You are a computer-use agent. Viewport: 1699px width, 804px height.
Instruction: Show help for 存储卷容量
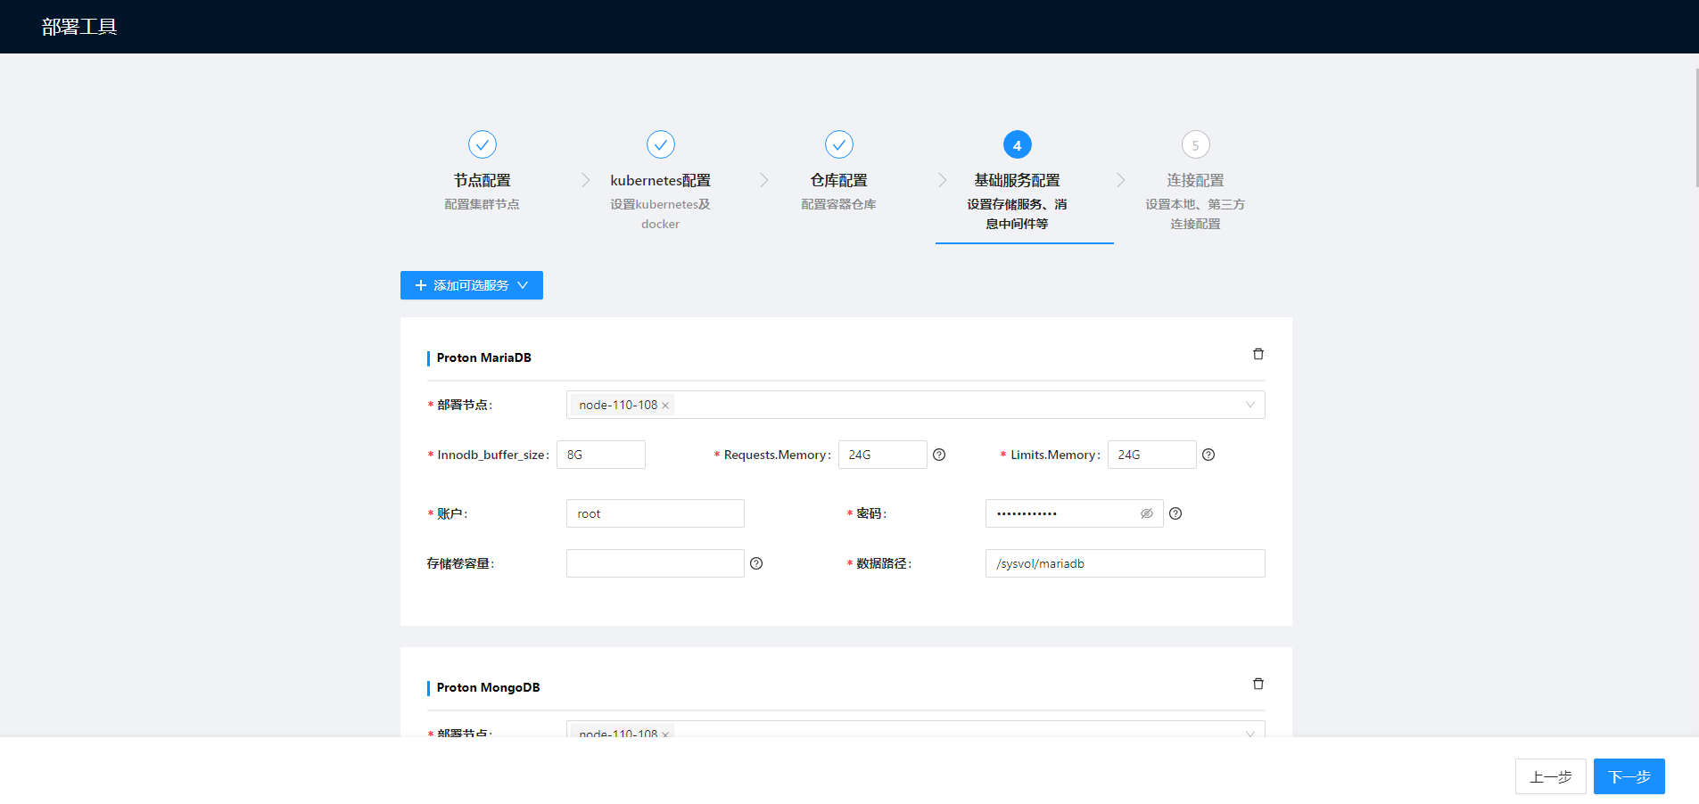coord(756,563)
